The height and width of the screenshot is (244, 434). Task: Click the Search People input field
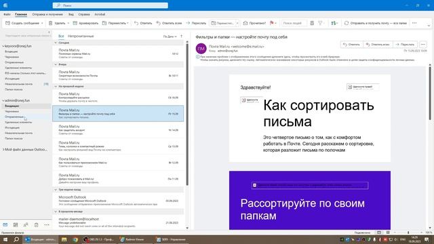click(294, 23)
